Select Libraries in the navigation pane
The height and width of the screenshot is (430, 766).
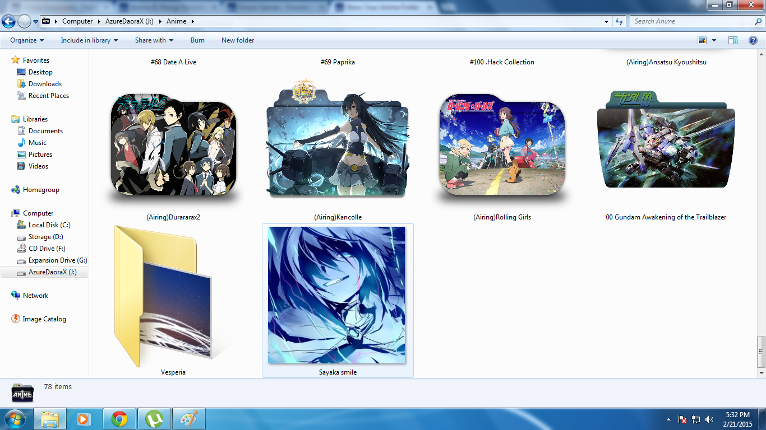[35, 119]
